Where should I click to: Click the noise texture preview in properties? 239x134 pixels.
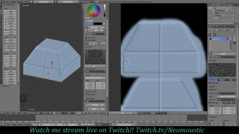tap(222, 70)
